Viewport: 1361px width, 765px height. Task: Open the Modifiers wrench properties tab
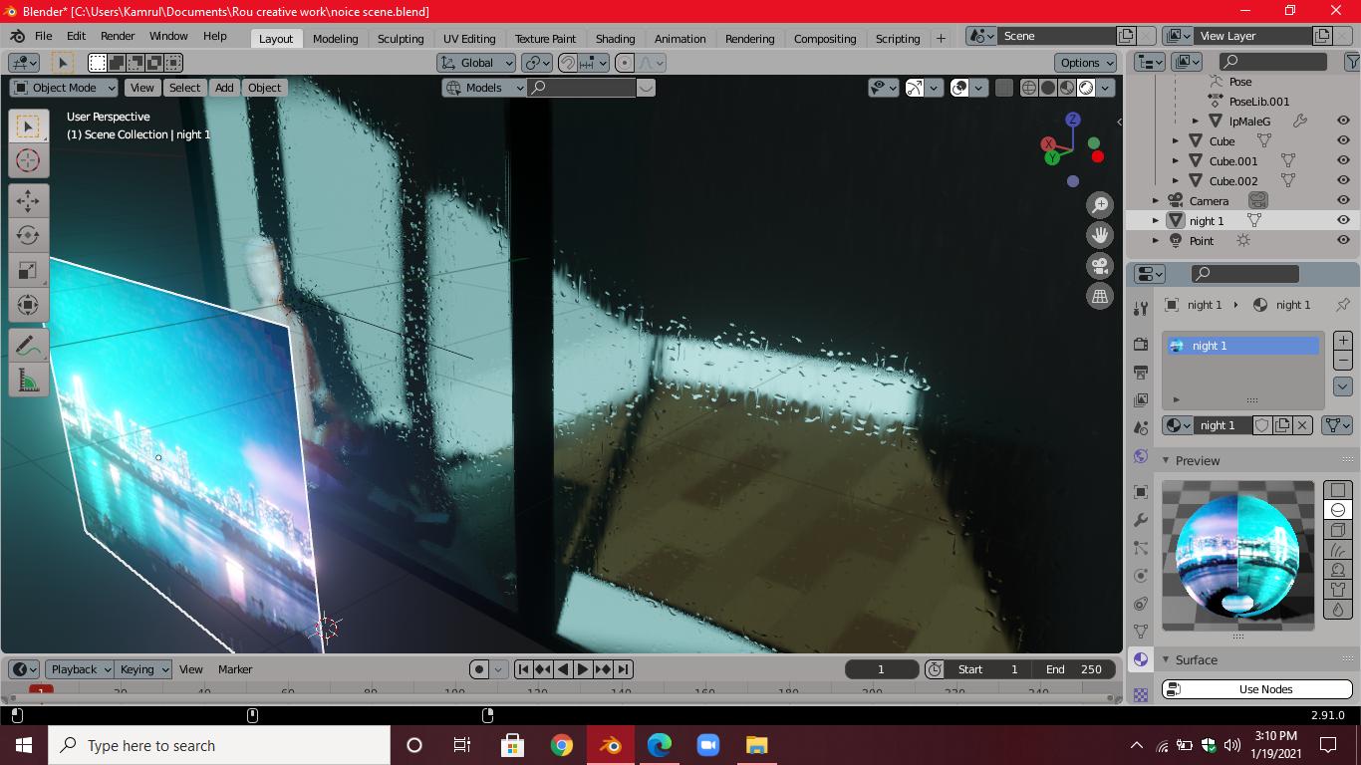pos(1141,520)
